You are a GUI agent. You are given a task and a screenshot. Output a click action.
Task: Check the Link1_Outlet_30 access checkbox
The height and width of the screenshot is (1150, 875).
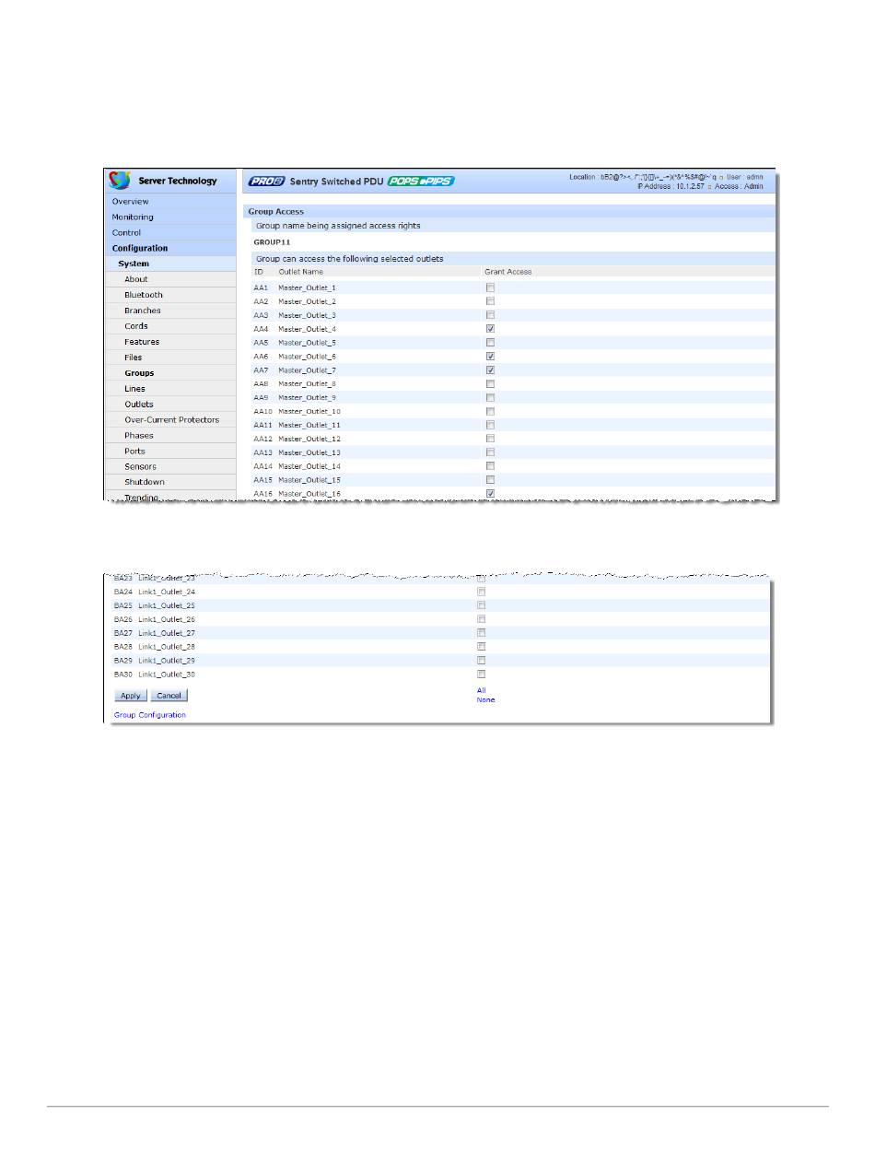tap(481, 675)
